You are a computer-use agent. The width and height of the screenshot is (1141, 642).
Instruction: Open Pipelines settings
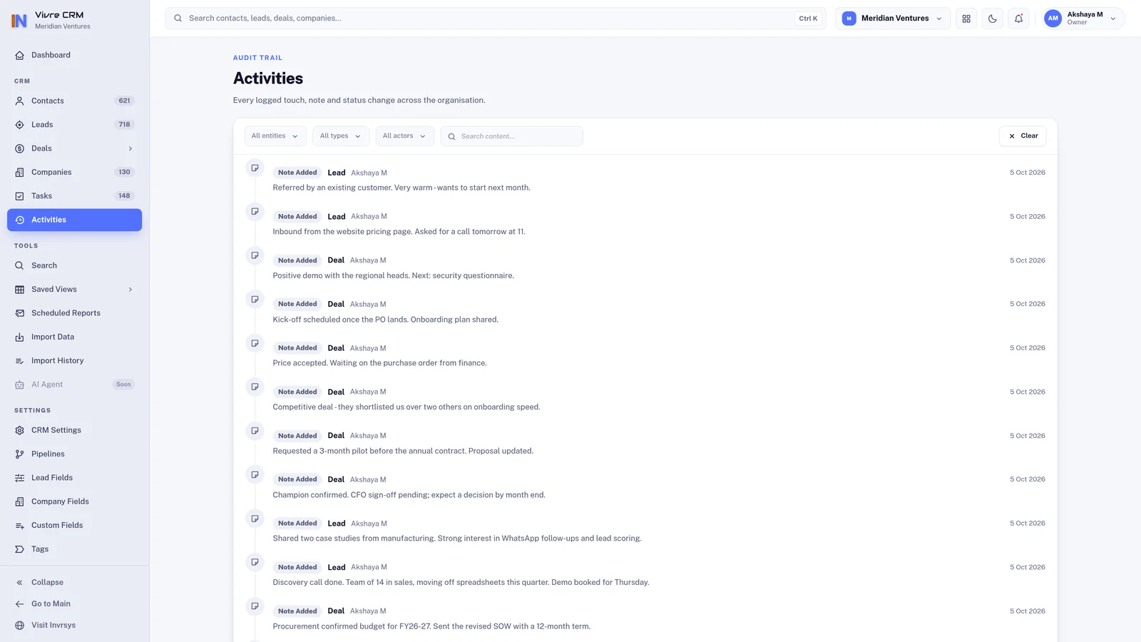74,454
